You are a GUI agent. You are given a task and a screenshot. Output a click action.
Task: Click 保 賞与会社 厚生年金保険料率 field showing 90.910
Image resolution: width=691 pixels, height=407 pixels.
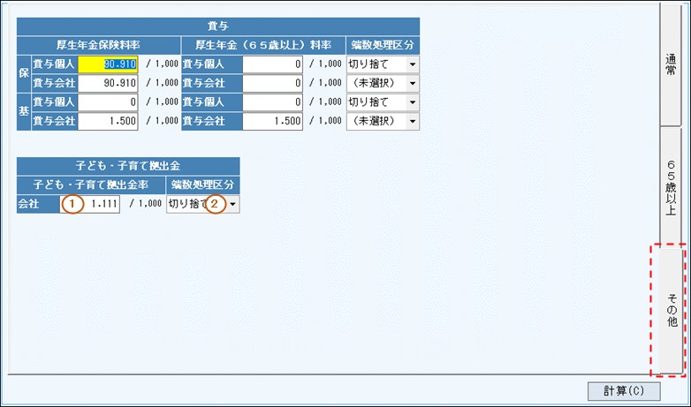(x=108, y=83)
